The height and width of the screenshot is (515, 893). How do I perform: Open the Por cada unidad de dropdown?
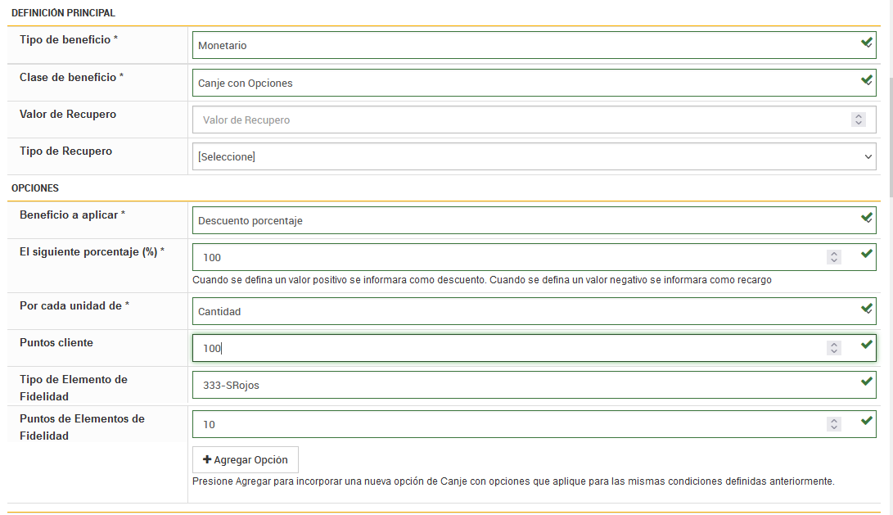tap(534, 312)
